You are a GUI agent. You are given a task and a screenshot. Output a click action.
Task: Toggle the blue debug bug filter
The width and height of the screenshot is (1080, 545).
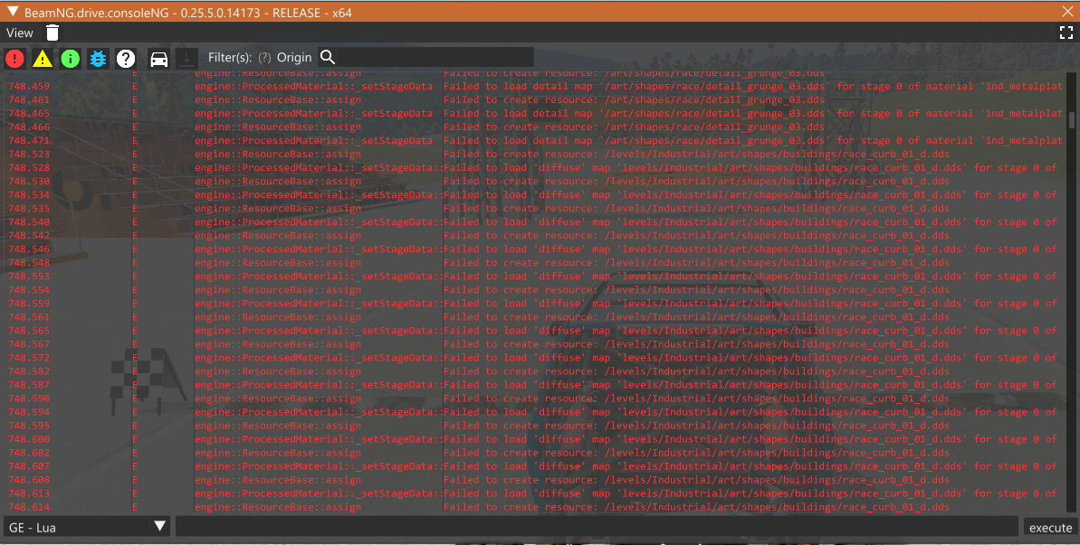(x=98, y=59)
